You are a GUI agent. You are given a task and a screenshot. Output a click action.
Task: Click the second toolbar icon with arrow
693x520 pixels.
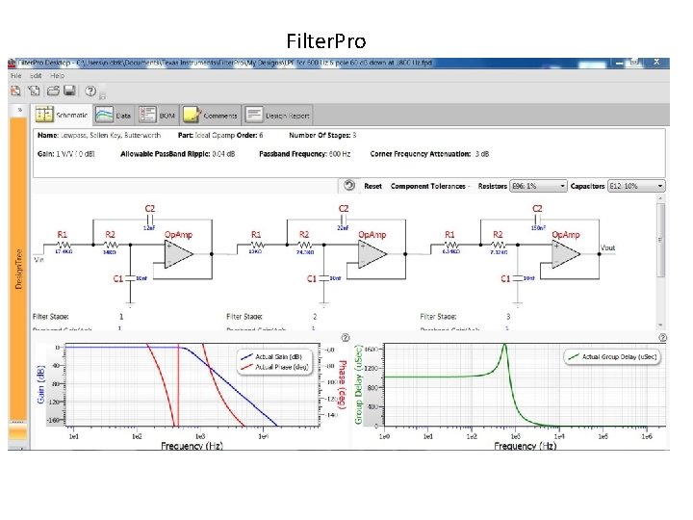pyautogui.click(x=34, y=91)
